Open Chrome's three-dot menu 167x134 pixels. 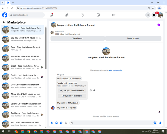pyautogui.click(x=164, y=8)
